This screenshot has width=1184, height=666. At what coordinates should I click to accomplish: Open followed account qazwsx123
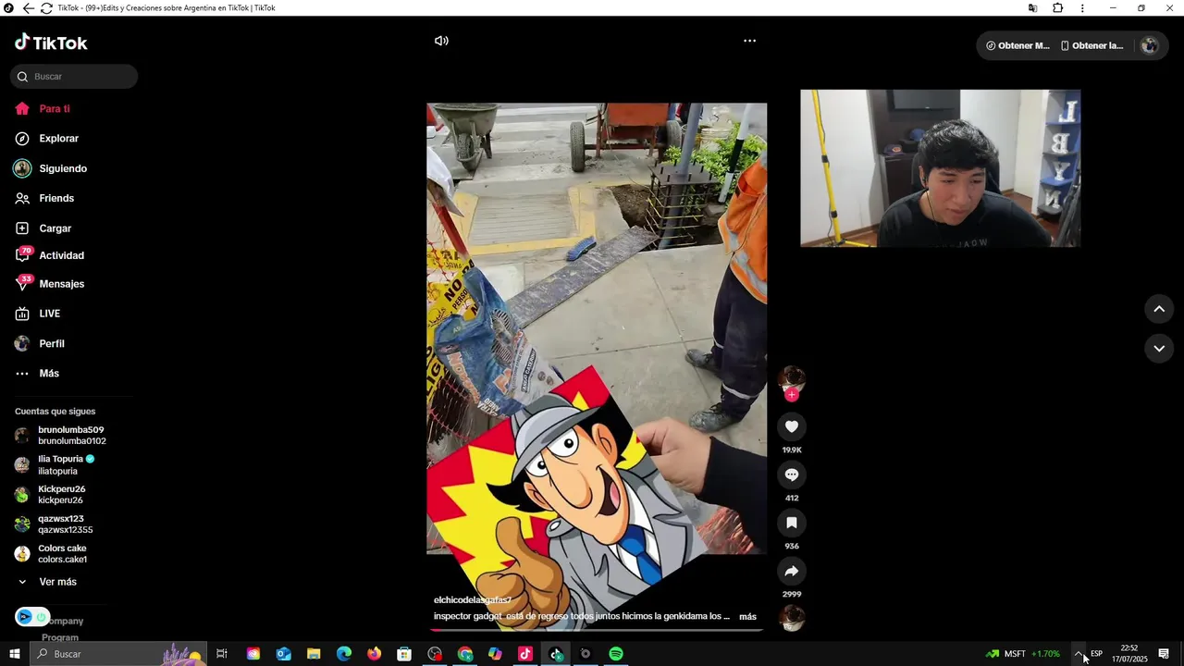(x=54, y=524)
